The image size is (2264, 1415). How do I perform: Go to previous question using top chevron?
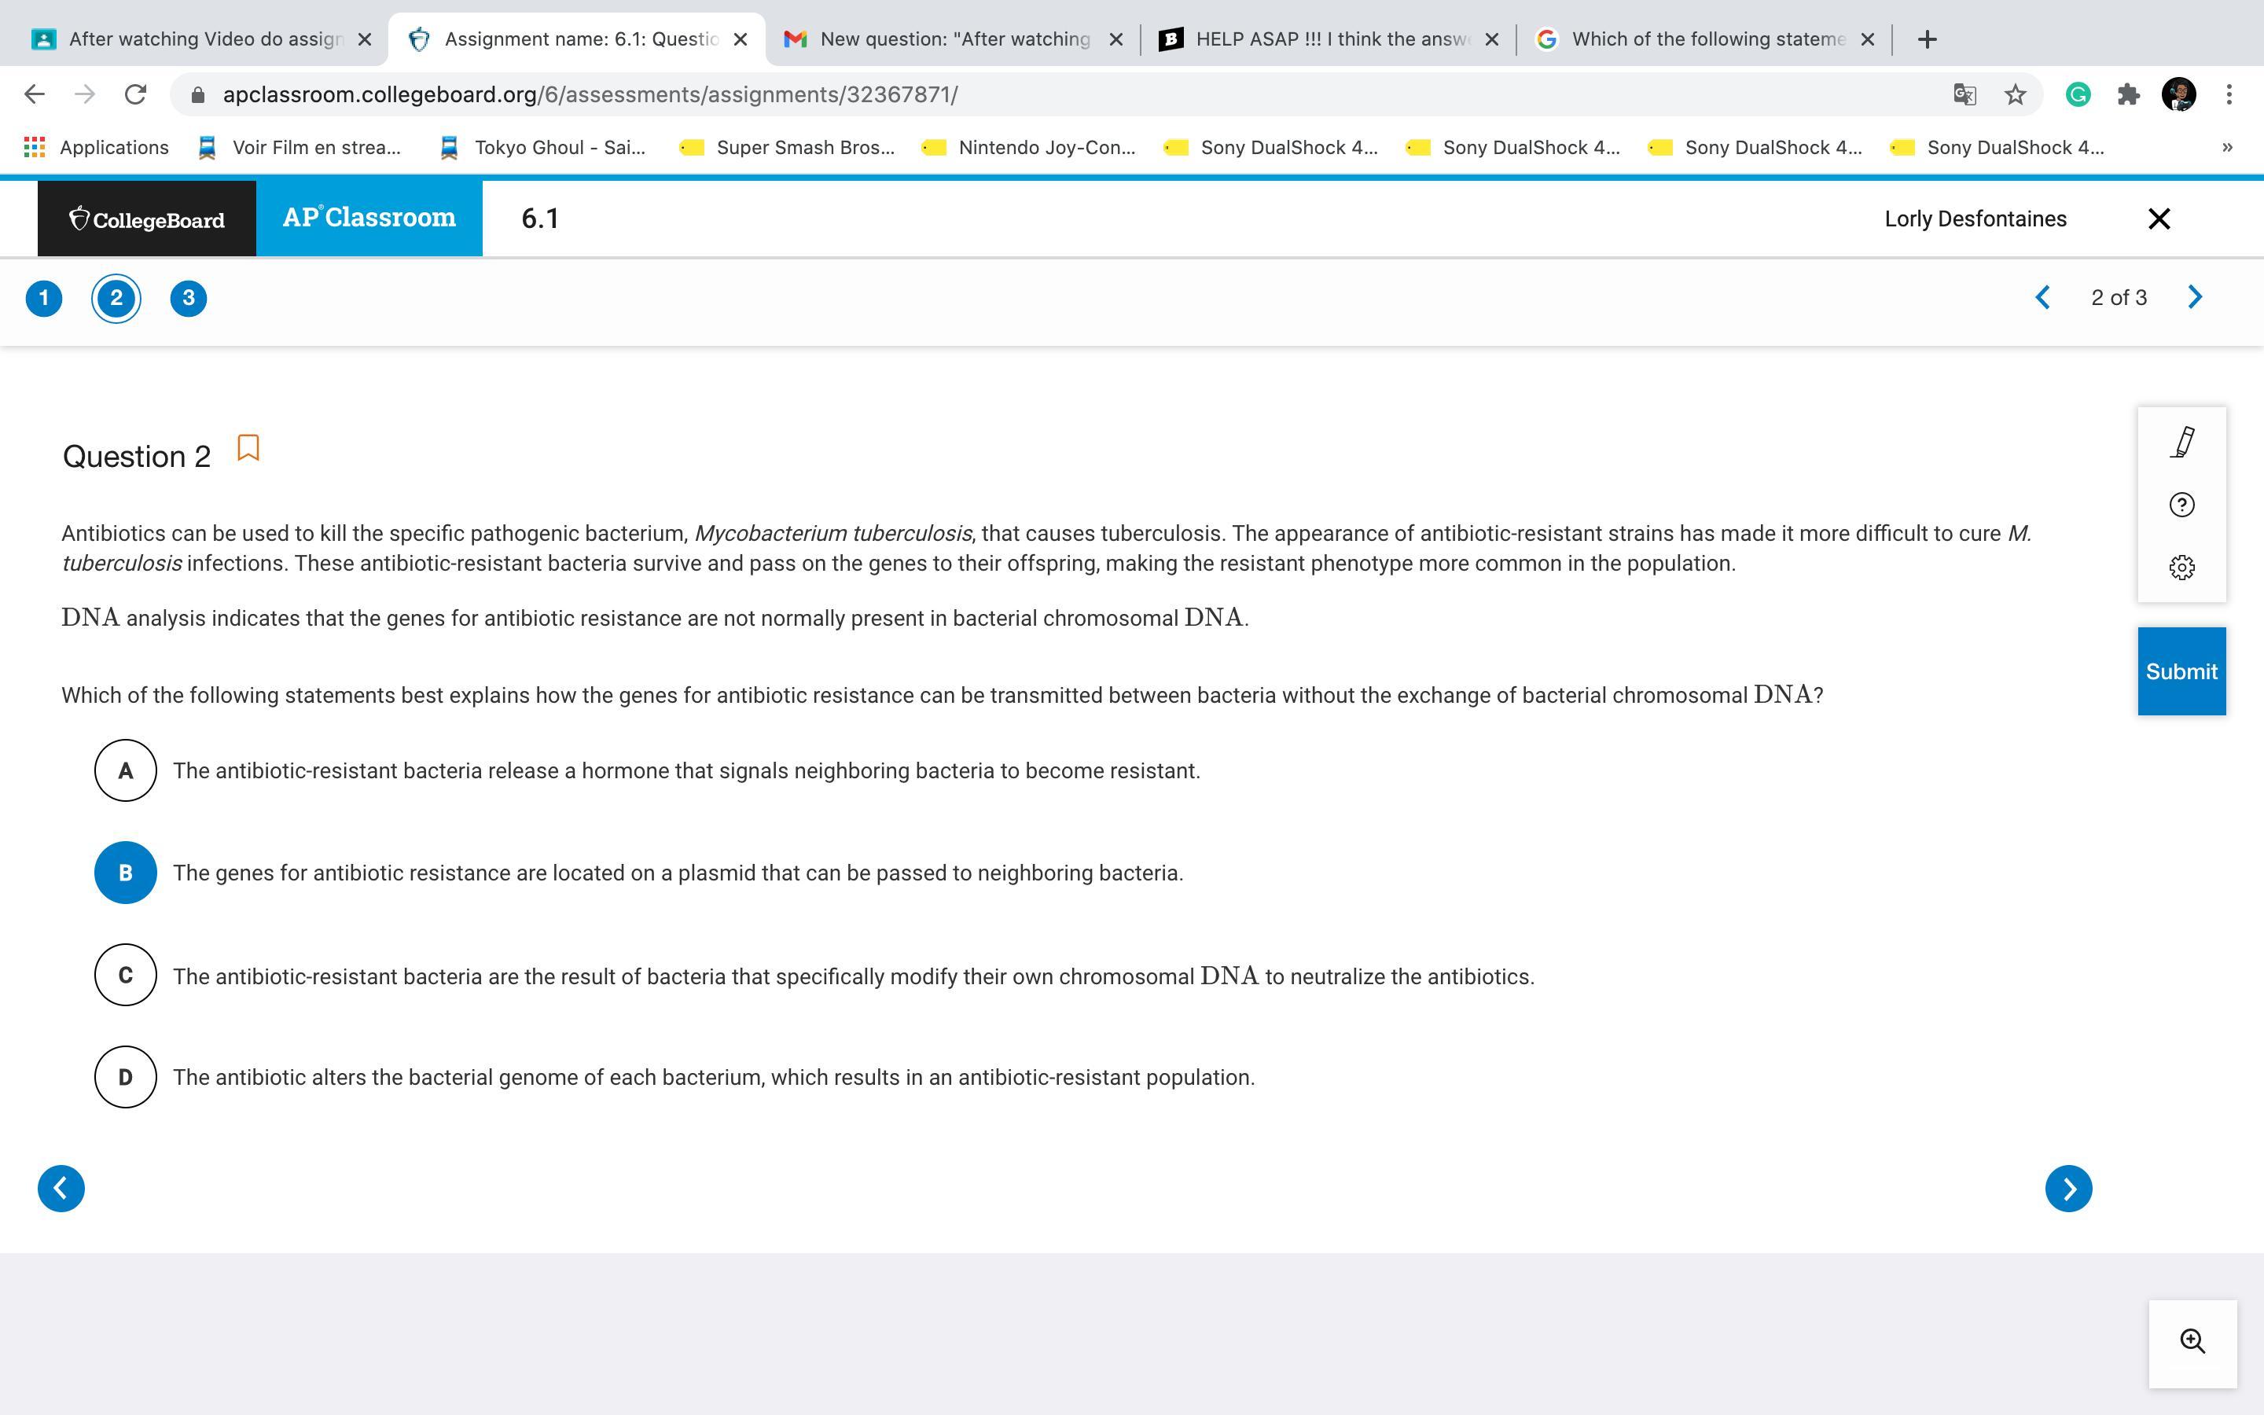point(2043,298)
